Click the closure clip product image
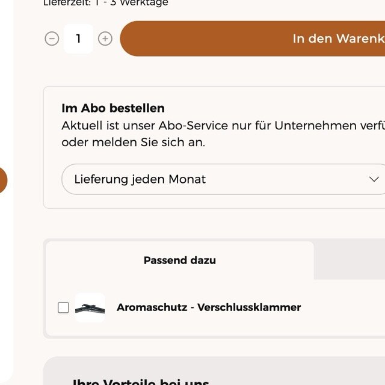This screenshot has width=385, height=385. [90, 308]
